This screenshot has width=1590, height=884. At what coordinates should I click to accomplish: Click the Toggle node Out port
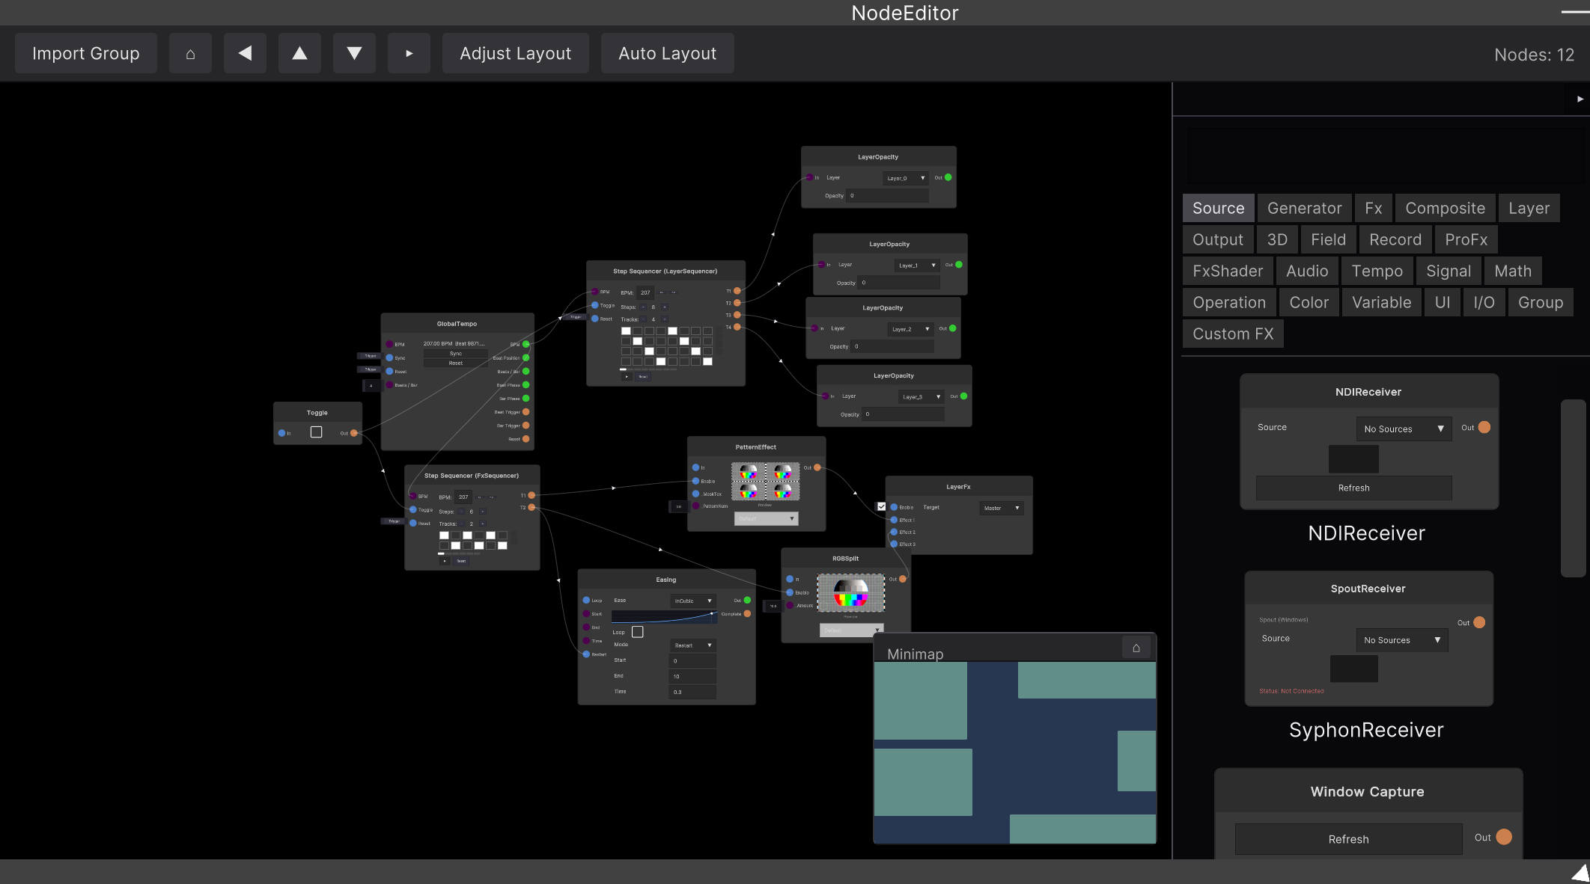354,433
